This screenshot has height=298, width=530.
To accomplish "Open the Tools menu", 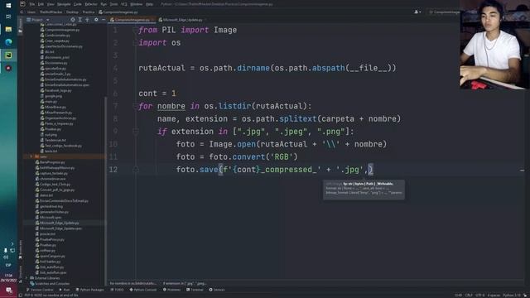I will tap(114, 4).
